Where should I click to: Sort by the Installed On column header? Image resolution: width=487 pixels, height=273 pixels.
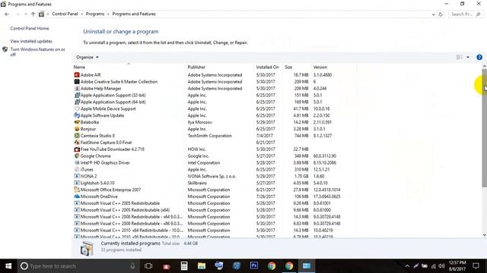click(267, 67)
